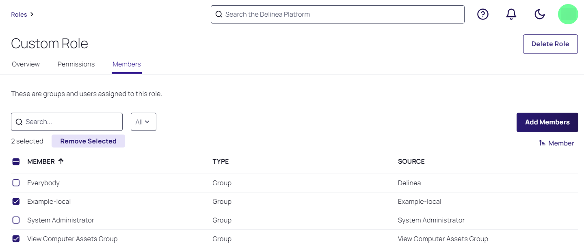
Task: Click the Add Members button
Action: 547,122
